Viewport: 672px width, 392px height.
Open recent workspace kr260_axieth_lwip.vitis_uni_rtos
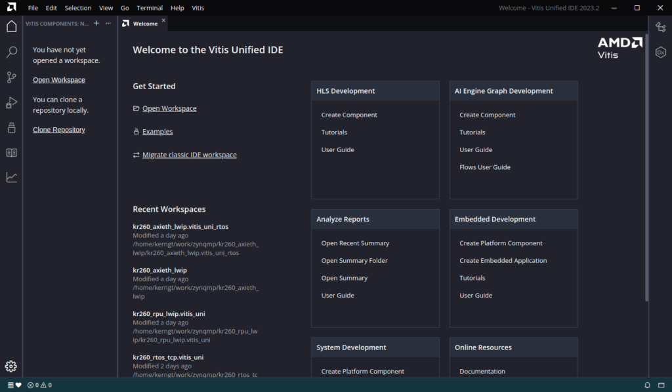(x=180, y=227)
